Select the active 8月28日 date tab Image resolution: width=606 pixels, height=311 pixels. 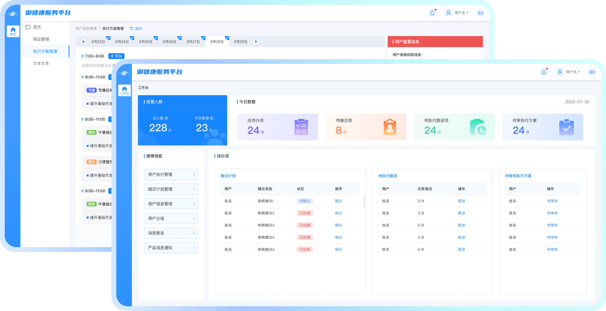pyautogui.click(x=217, y=42)
